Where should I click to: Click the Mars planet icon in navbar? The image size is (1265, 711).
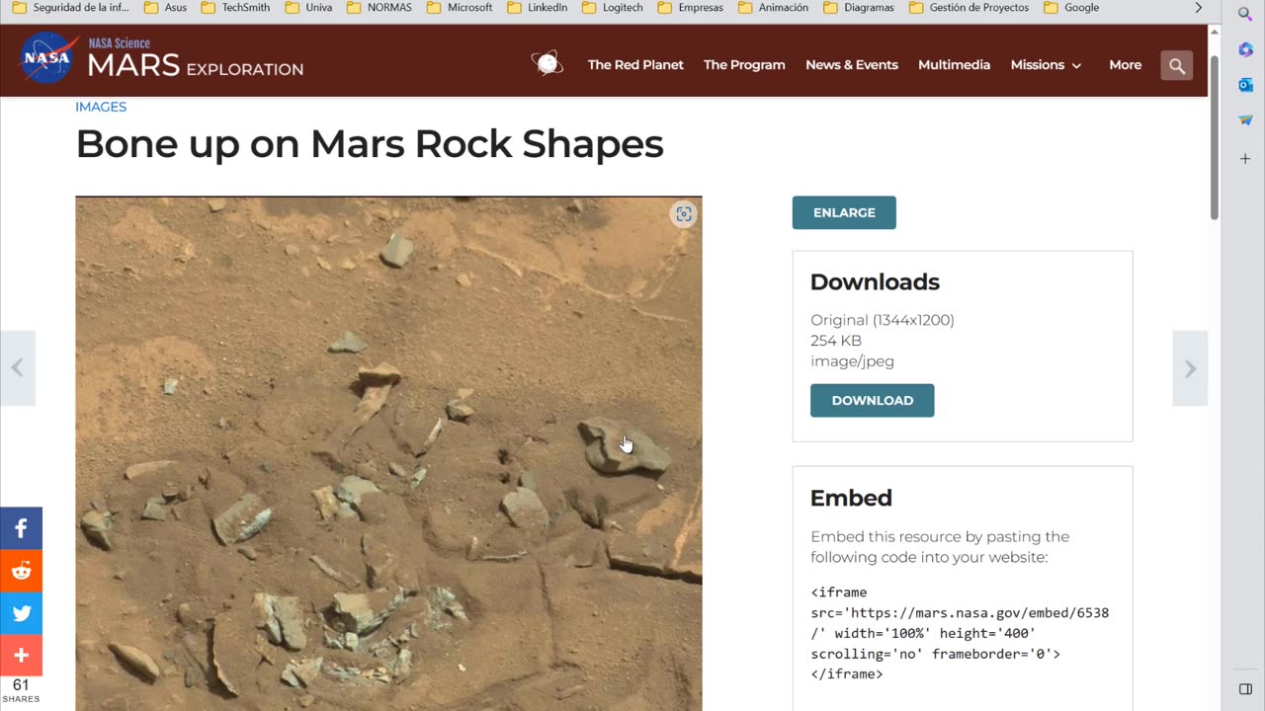tap(547, 64)
